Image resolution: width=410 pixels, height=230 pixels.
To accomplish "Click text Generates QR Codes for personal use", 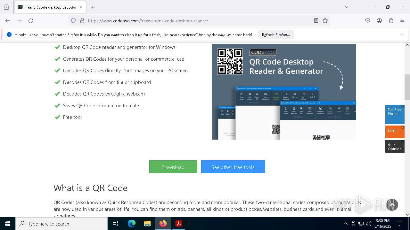I will (123, 59).
